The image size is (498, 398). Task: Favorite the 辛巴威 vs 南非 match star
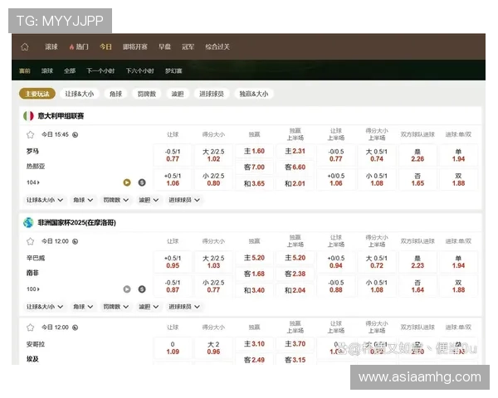click(30, 241)
